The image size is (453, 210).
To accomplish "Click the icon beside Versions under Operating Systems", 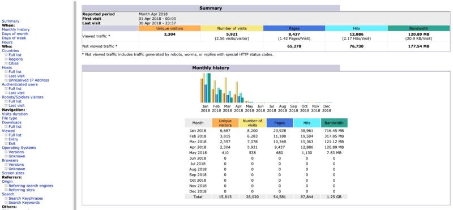I will (6, 152).
